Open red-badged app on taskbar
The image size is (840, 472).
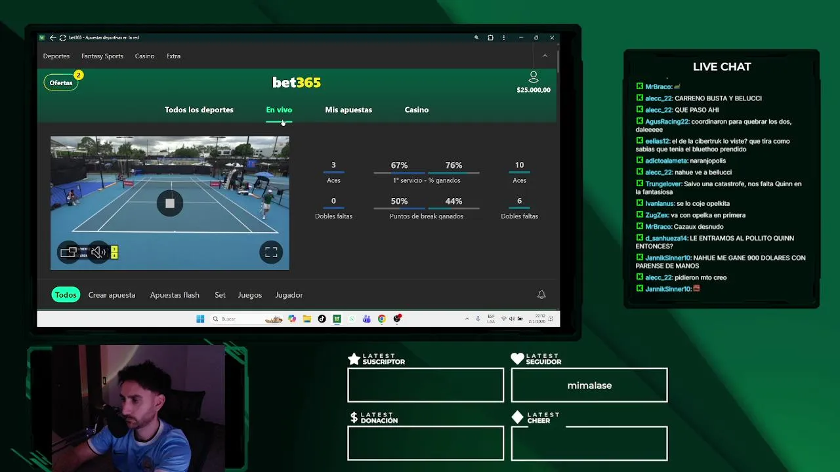(x=397, y=319)
